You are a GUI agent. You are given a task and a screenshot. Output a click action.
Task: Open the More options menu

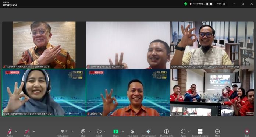click(217, 133)
